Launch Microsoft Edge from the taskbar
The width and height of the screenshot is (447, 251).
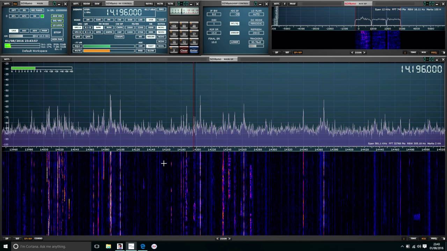[142, 246]
